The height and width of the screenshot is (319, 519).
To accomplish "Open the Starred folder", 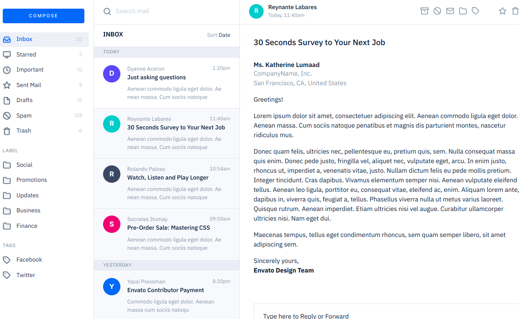I will pyautogui.click(x=26, y=55).
